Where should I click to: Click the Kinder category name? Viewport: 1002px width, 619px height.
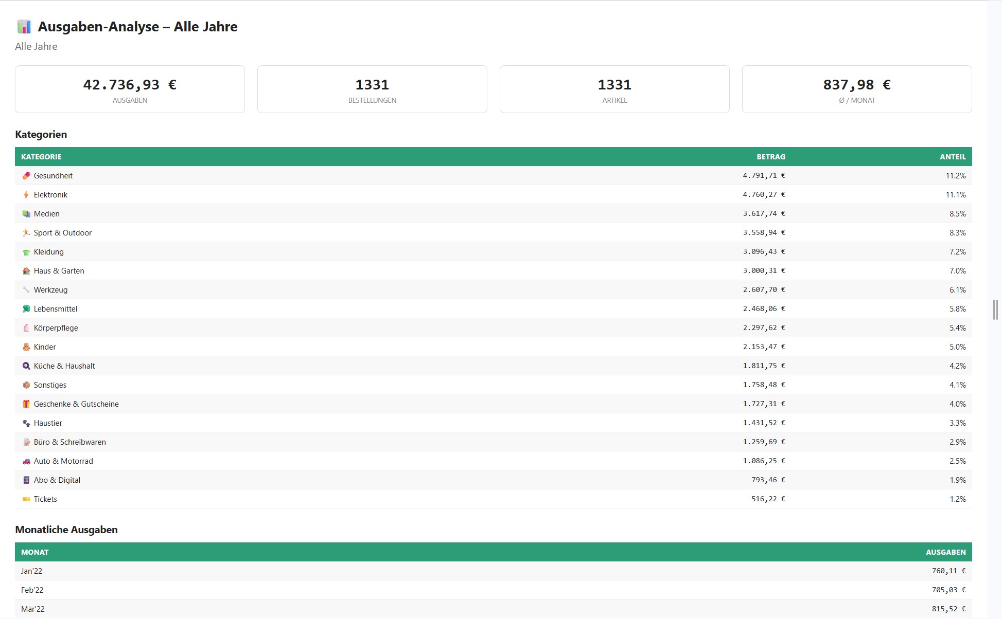(45, 347)
